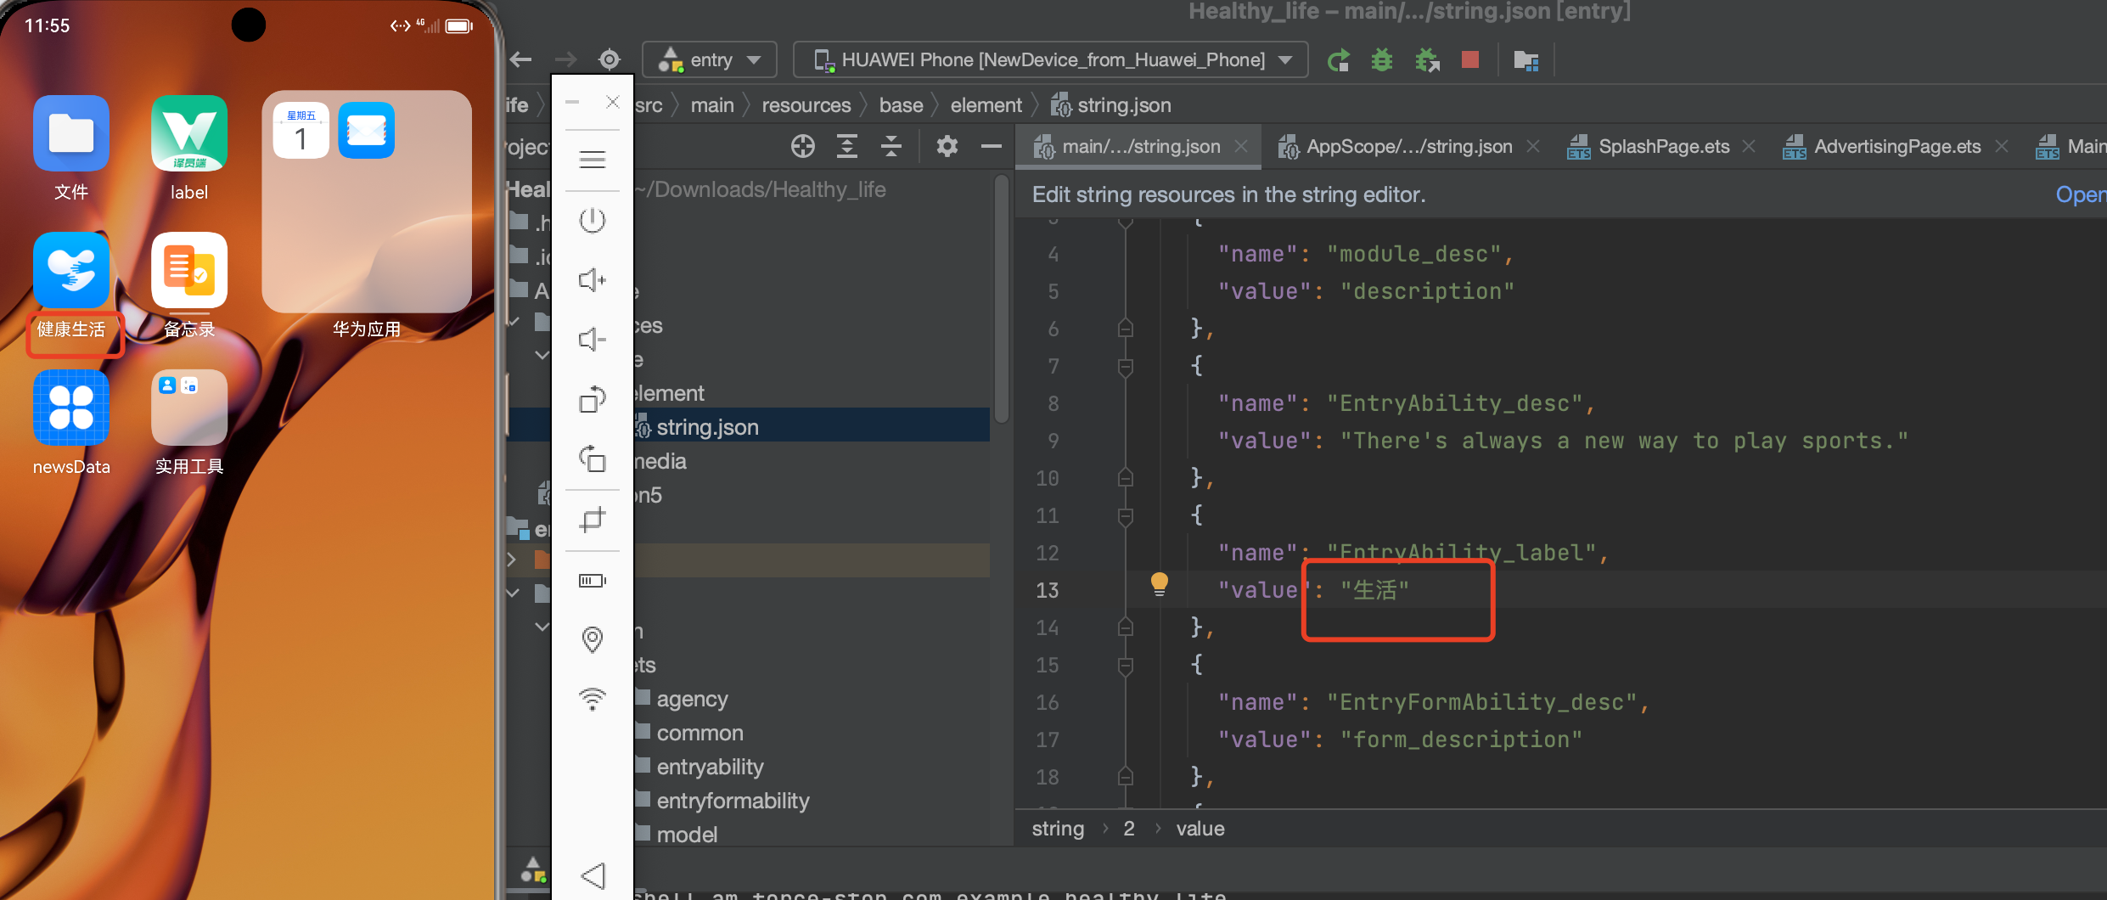Open calendar icon in 华为应用 folder
The height and width of the screenshot is (900, 2107).
pos(301,131)
